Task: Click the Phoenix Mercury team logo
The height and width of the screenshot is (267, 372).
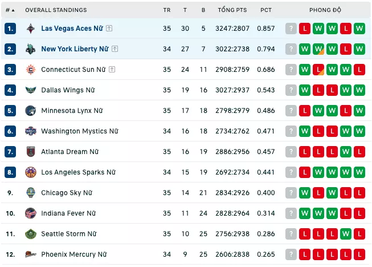Action: point(31,254)
